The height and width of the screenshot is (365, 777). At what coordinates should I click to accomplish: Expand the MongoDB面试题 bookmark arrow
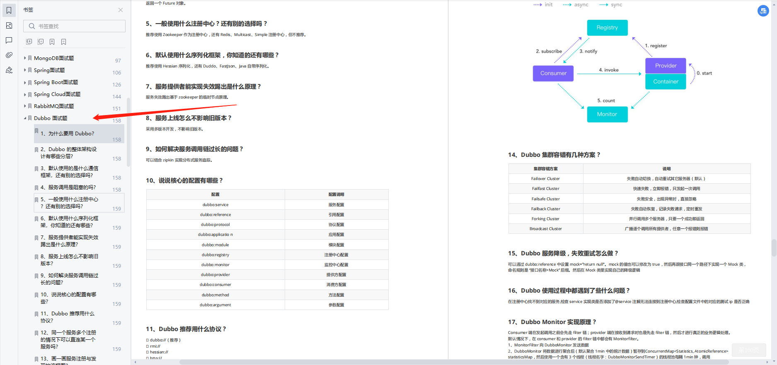pyautogui.click(x=25, y=58)
